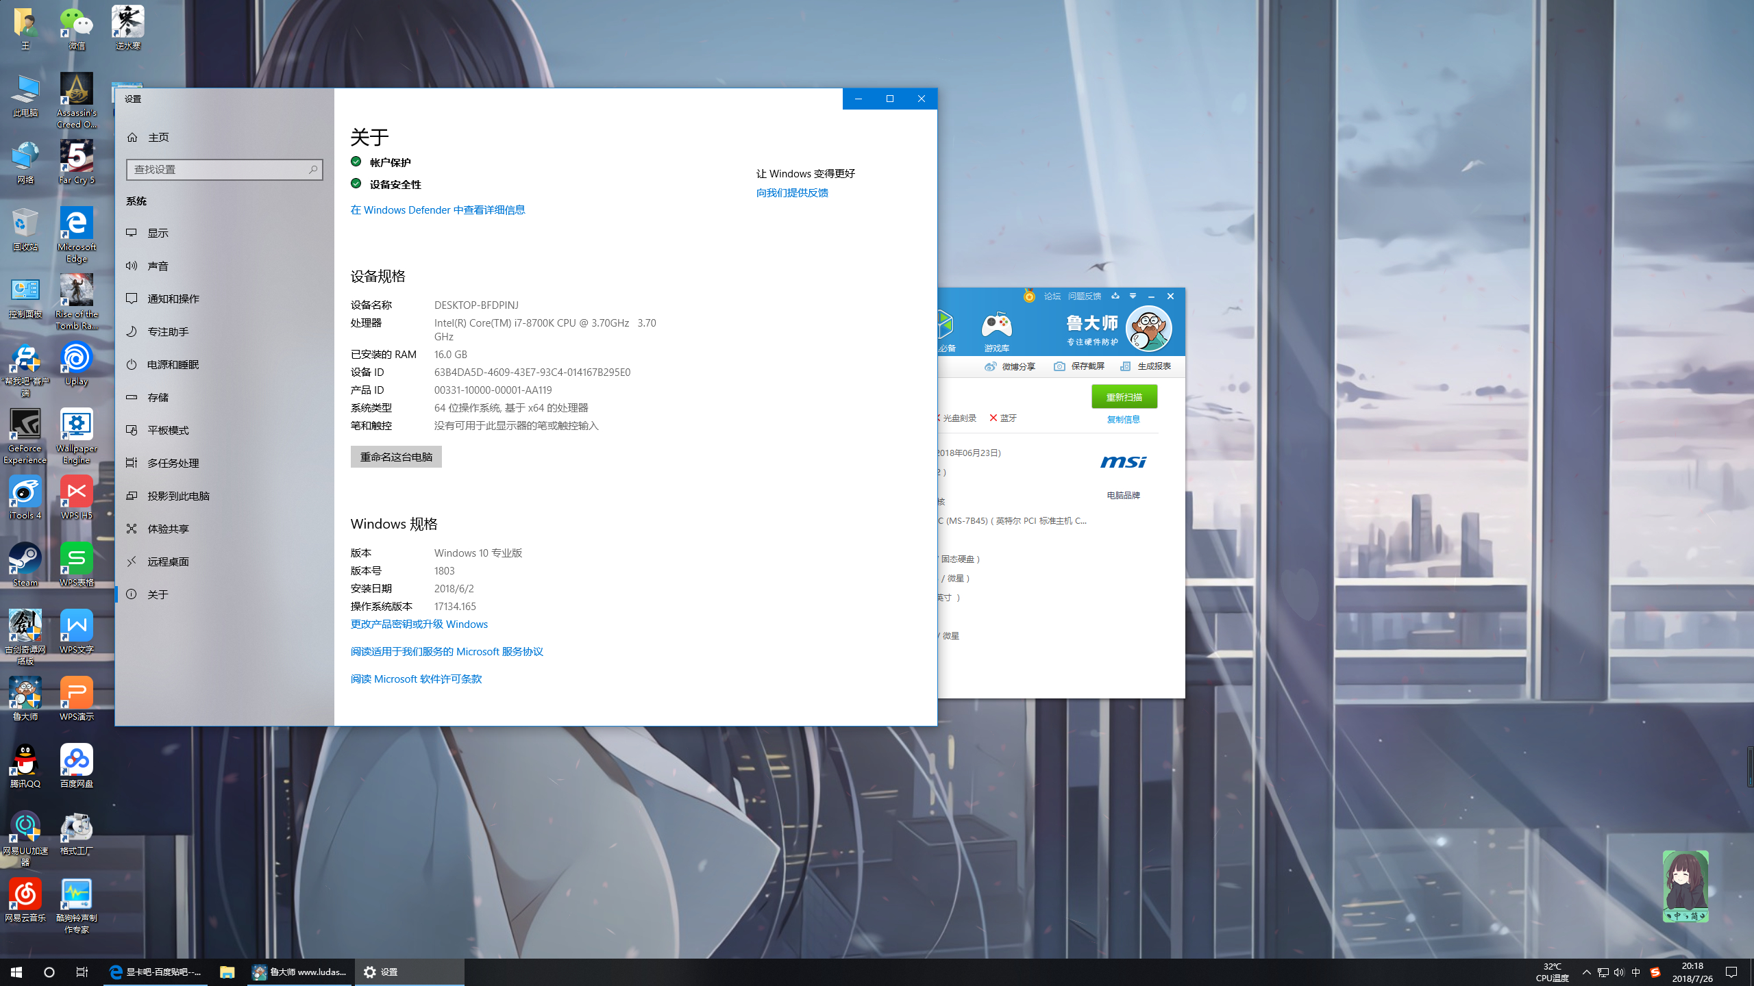Click the 微博分享 icon
The image size is (1754, 986).
click(990, 366)
